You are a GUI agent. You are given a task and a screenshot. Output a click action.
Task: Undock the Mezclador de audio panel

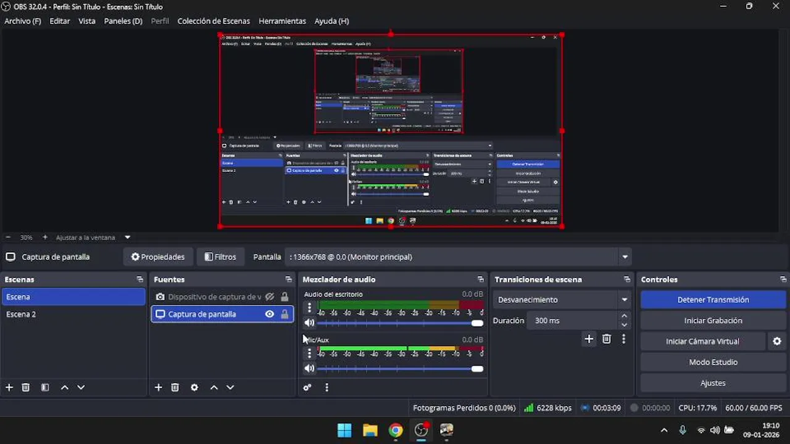tap(481, 279)
